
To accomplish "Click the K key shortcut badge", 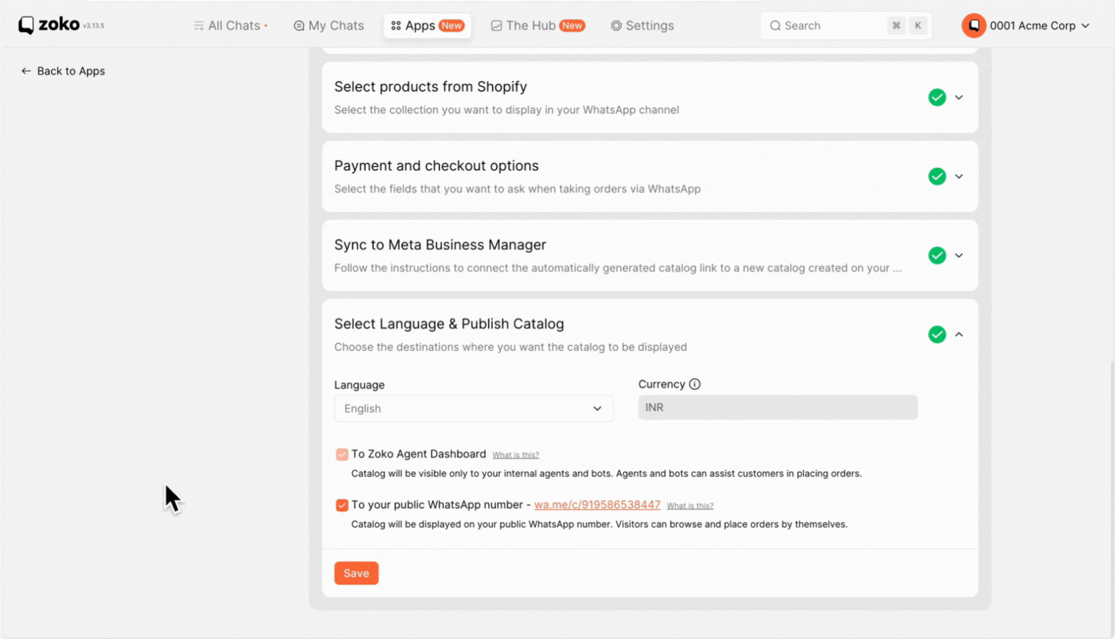I will click(918, 26).
